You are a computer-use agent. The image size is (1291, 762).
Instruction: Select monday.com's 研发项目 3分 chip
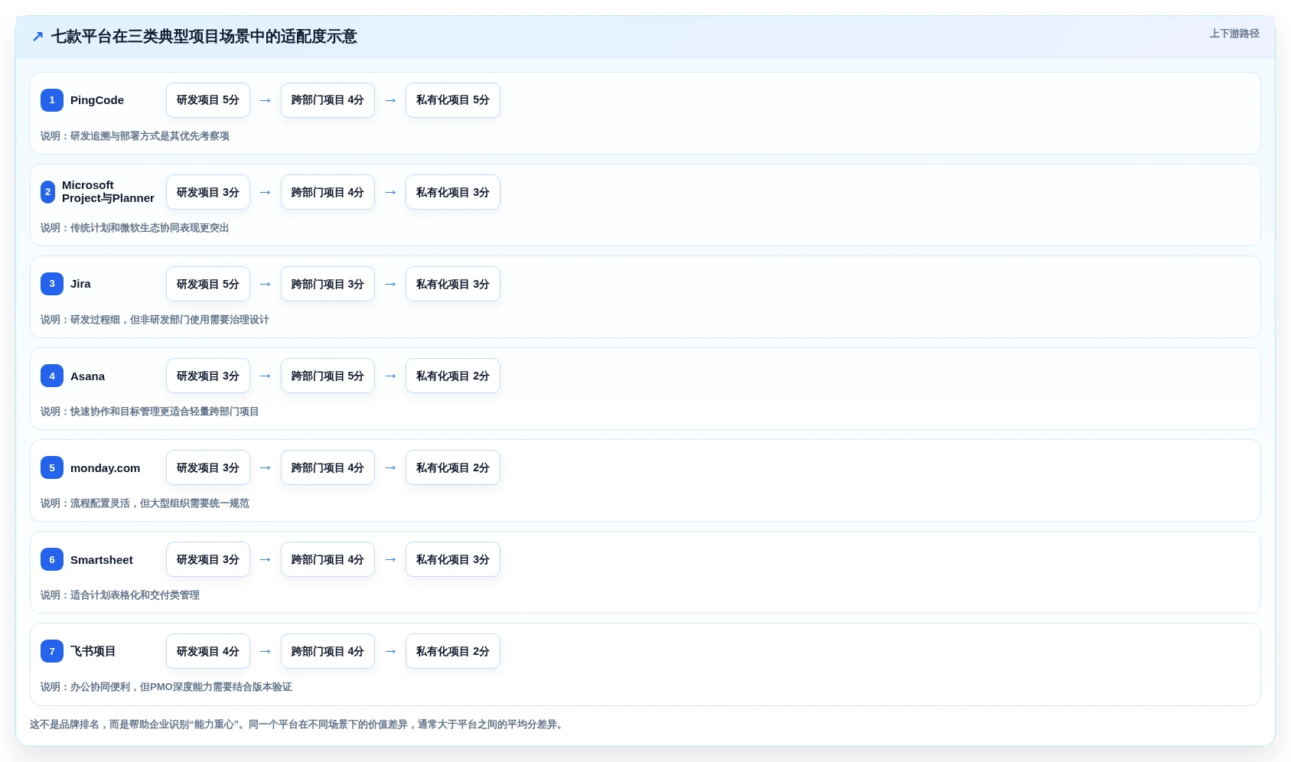208,467
